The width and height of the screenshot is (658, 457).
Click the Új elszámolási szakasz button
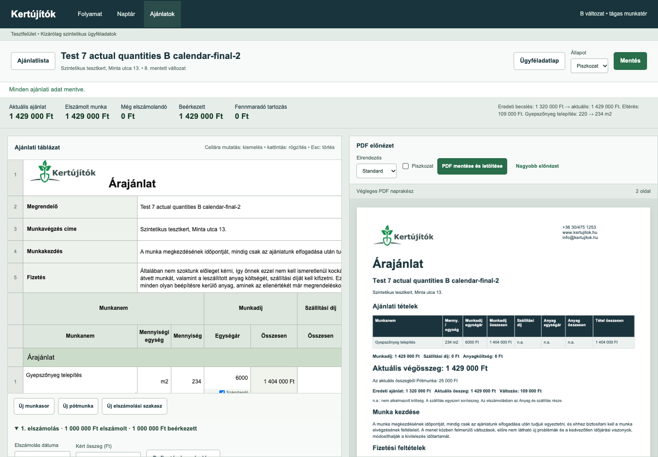pyautogui.click(x=134, y=406)
